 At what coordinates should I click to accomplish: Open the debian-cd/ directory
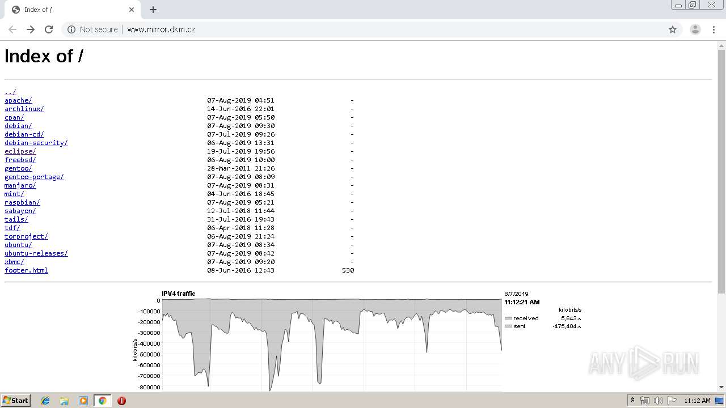click(24, 134)
